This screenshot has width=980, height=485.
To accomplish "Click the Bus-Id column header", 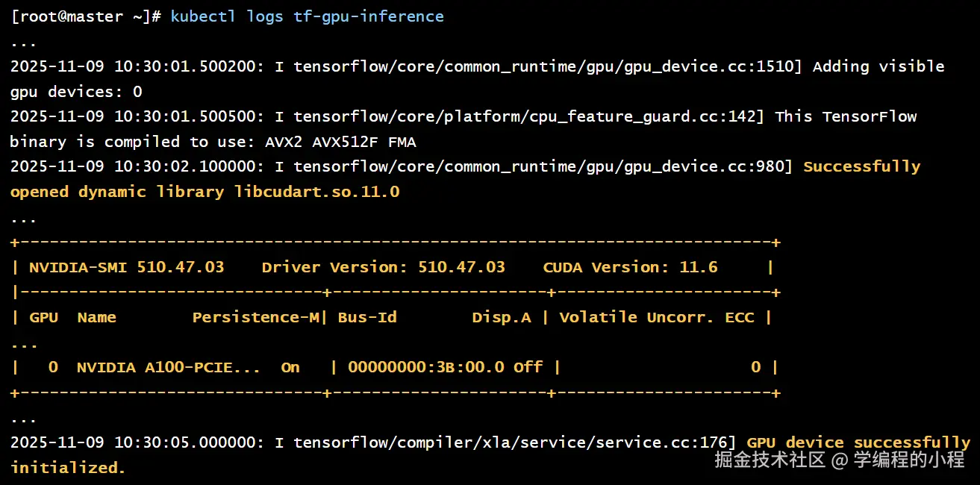I will tap(367, 317).
